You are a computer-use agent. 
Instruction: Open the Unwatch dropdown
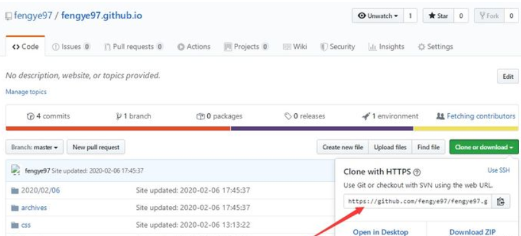click(x=378, y=15)
